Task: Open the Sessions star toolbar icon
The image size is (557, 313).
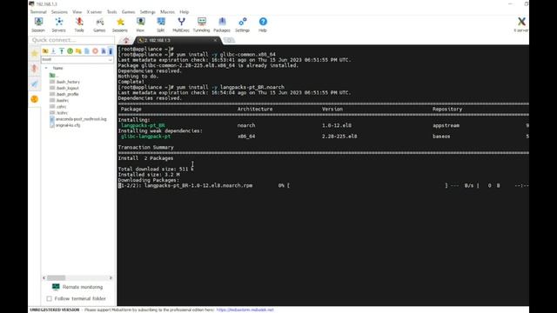Action: click(120, 25)
